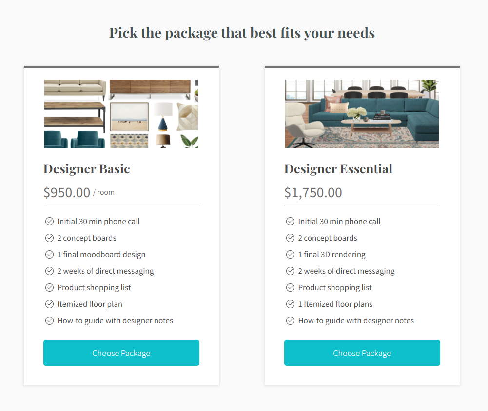Open the Designer Basic moodboard image
Image resolution: width=488 pixels, height=411 pixels.
121,114
